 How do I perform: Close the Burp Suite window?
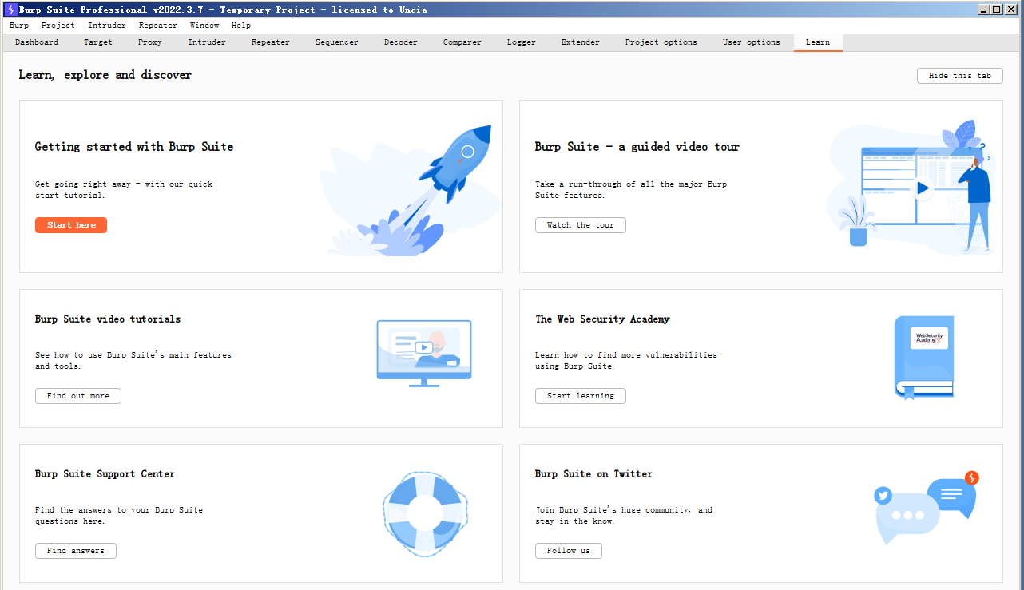tap(1010, 10)
